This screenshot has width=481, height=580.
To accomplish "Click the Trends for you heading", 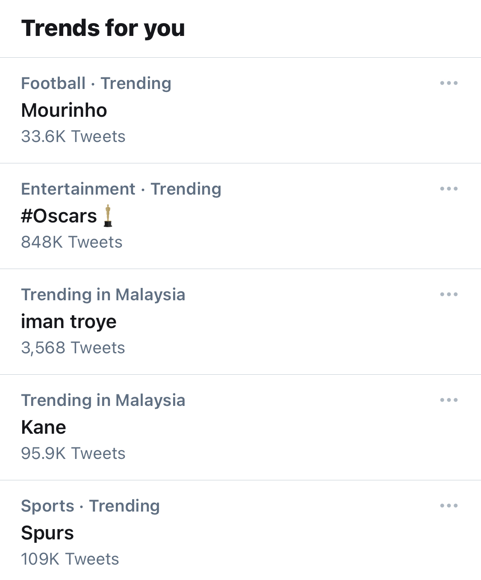I will pyautogui.click(x=103, y=28).
